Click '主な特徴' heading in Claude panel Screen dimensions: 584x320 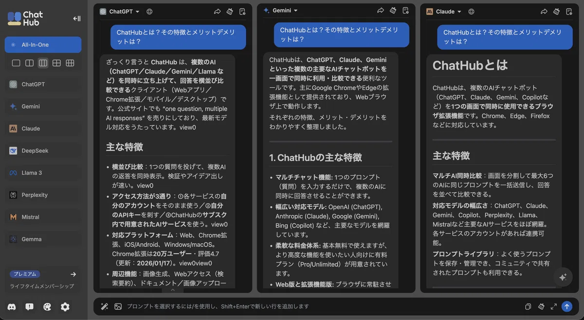coord(451,155)
